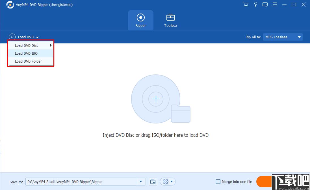Click the Save to path field
The height and width of the screenshot is (190, 310).
[81, 182]
